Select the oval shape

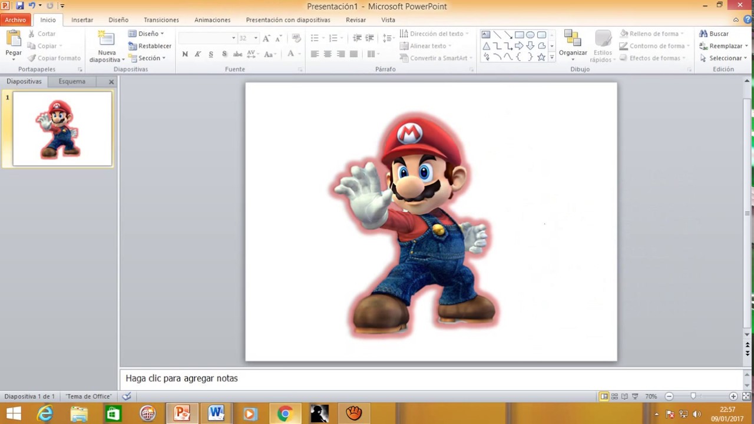click(x=530, y=35)
